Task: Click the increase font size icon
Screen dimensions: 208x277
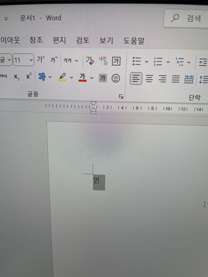Action: (41, 60)
